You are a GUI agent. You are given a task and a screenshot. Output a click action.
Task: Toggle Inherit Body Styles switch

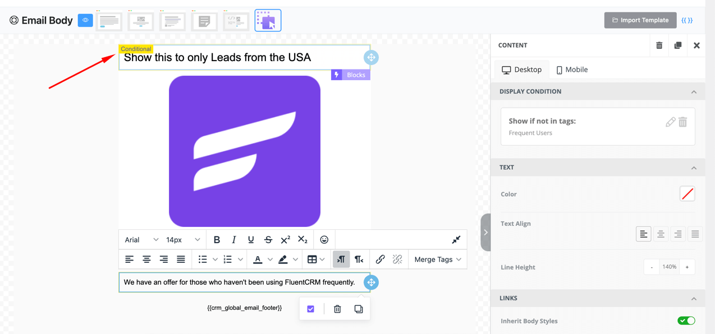(686, 321)
